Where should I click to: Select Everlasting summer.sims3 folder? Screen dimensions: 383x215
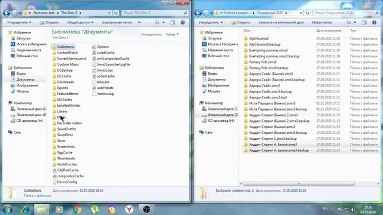266,50
